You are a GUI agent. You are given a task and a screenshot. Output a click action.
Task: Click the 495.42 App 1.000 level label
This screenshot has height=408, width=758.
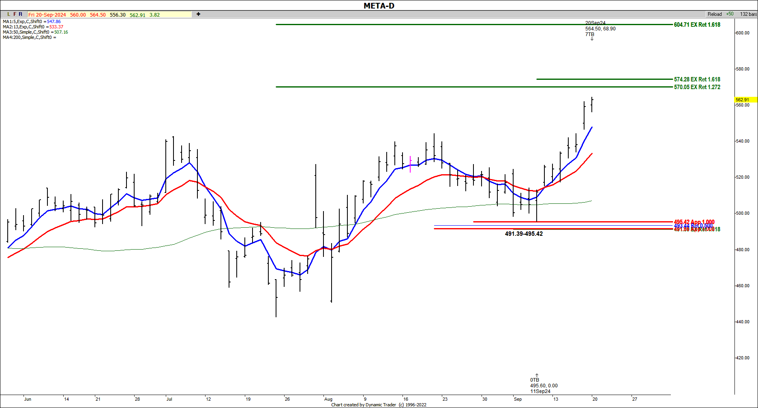pos(694,222)
